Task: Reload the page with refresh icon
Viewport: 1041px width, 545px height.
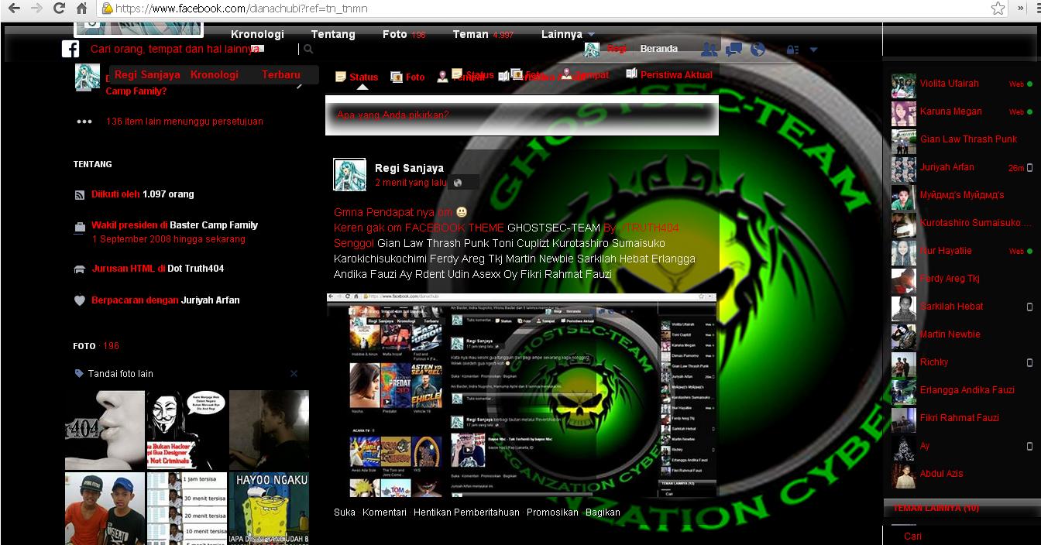Action: 59,9
